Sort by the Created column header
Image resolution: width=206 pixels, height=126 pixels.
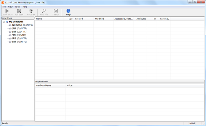point(83,19)
